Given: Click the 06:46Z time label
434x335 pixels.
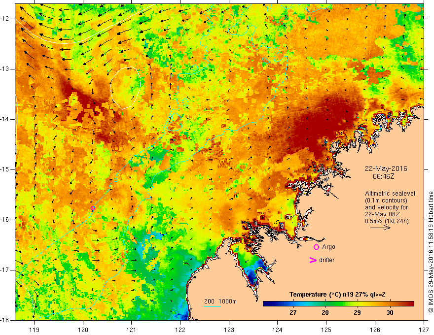Looking at the screenshot, I should pyautogui.click(x=383, y=176).
